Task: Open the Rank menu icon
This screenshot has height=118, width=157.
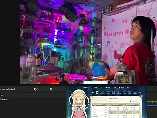Action: pyautogui.click(x=108, y=93)
